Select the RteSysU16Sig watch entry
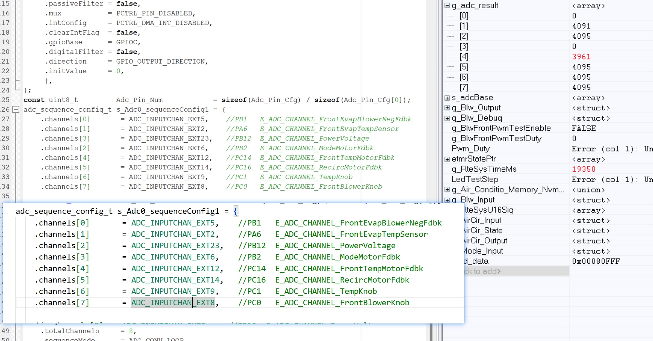653x341 pixels. pyautogui.click(x=489, y=210)
